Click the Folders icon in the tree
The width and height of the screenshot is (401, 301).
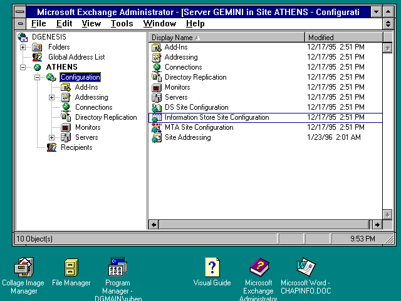coord(37,47)
